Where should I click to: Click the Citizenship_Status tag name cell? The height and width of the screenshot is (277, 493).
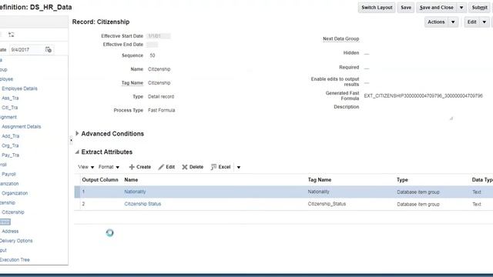(327, 204)
